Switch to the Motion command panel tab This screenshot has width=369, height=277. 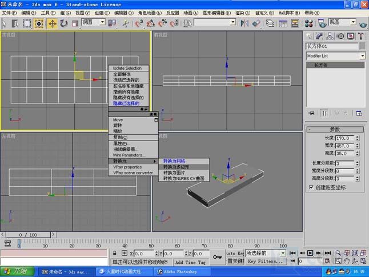click(x=340, y=36)
